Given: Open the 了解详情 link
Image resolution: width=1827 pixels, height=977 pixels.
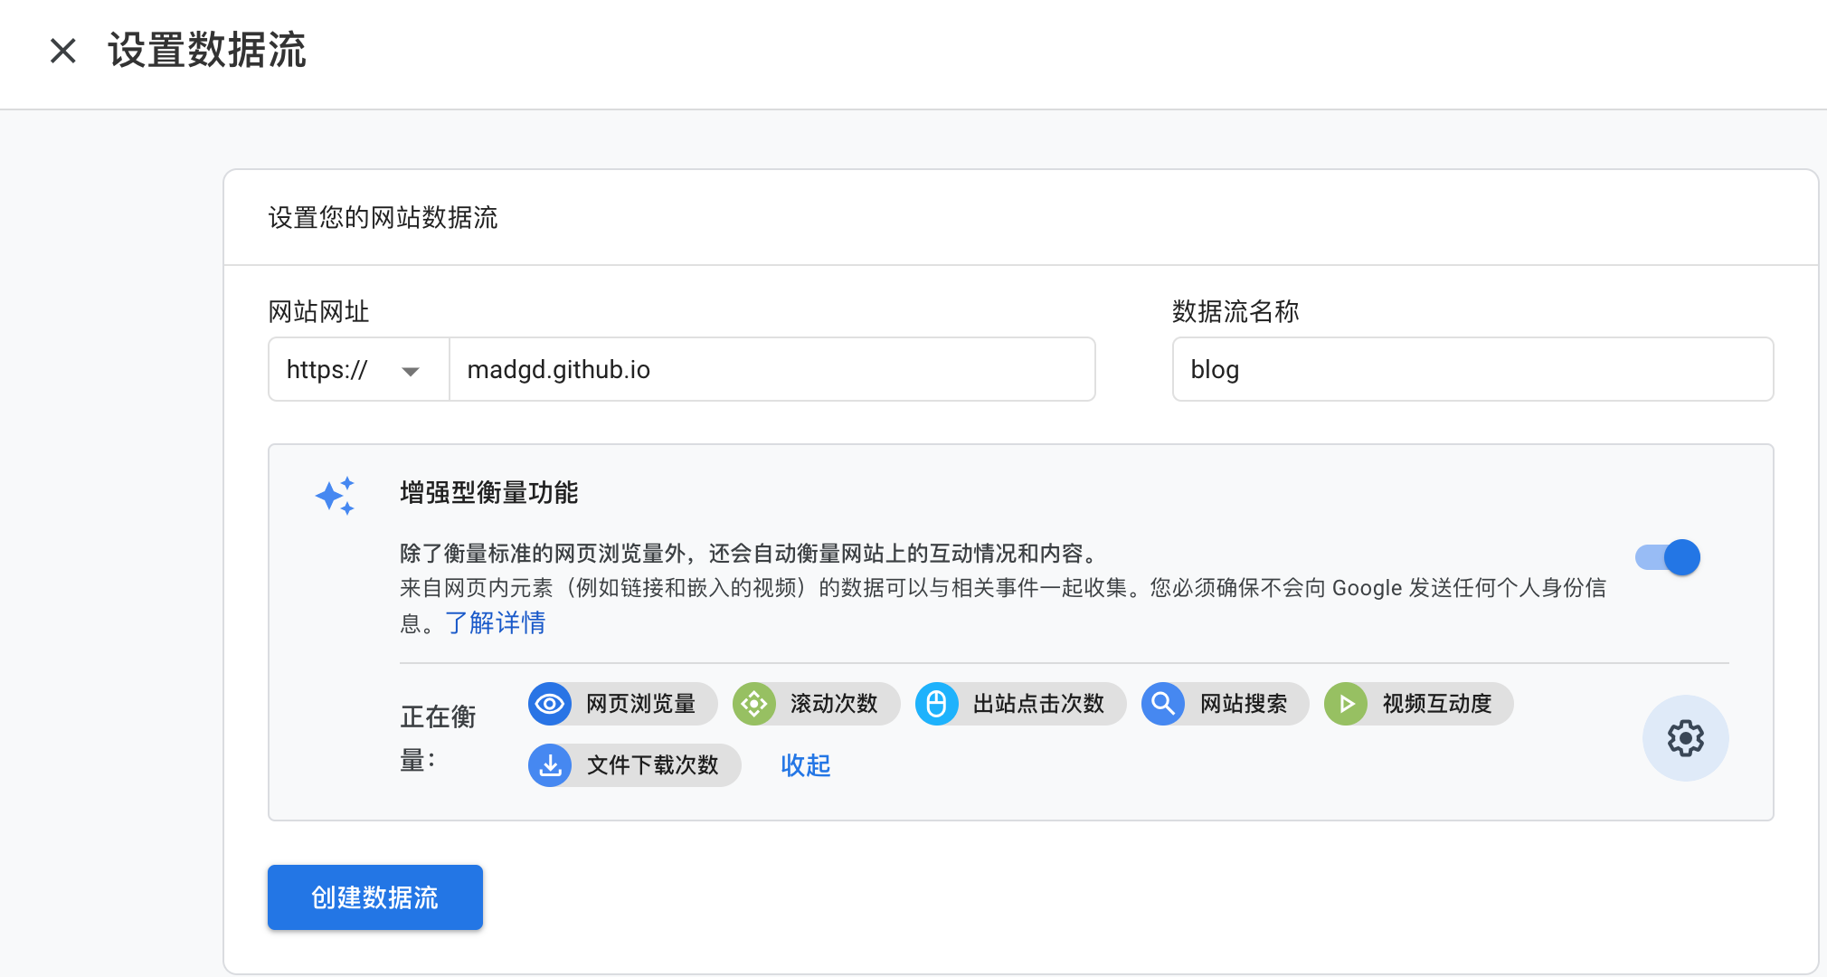Looking at the screenshot, I should pos(496,622).
